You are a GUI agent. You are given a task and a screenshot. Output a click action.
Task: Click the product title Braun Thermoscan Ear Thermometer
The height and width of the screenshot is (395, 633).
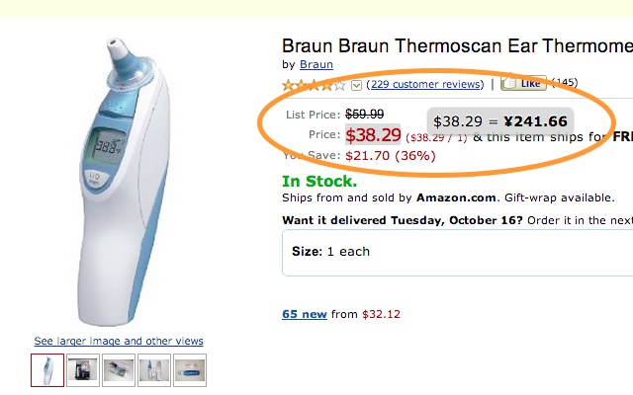(457, 46)
